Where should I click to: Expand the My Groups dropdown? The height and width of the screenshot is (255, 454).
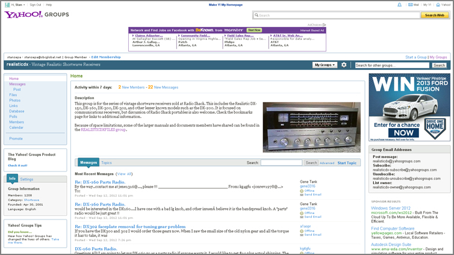pos(325,65)
